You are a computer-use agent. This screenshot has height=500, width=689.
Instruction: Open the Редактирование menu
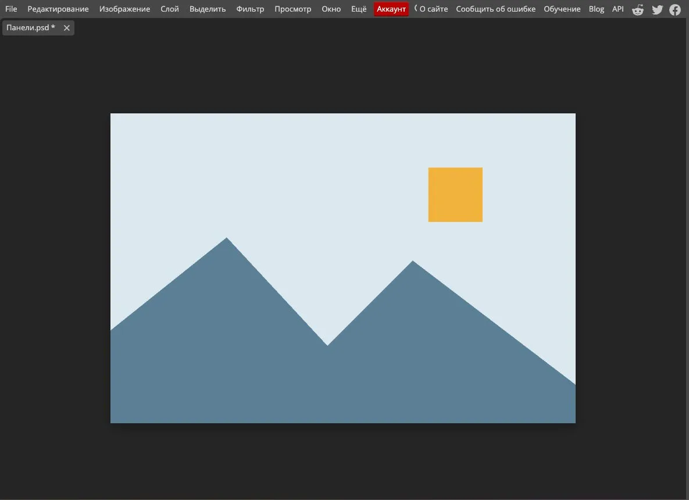(58, 9)
